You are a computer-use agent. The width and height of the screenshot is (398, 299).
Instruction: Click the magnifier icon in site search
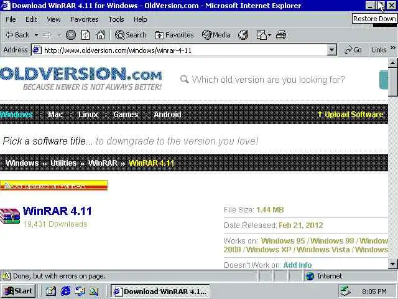click(184, 79)
